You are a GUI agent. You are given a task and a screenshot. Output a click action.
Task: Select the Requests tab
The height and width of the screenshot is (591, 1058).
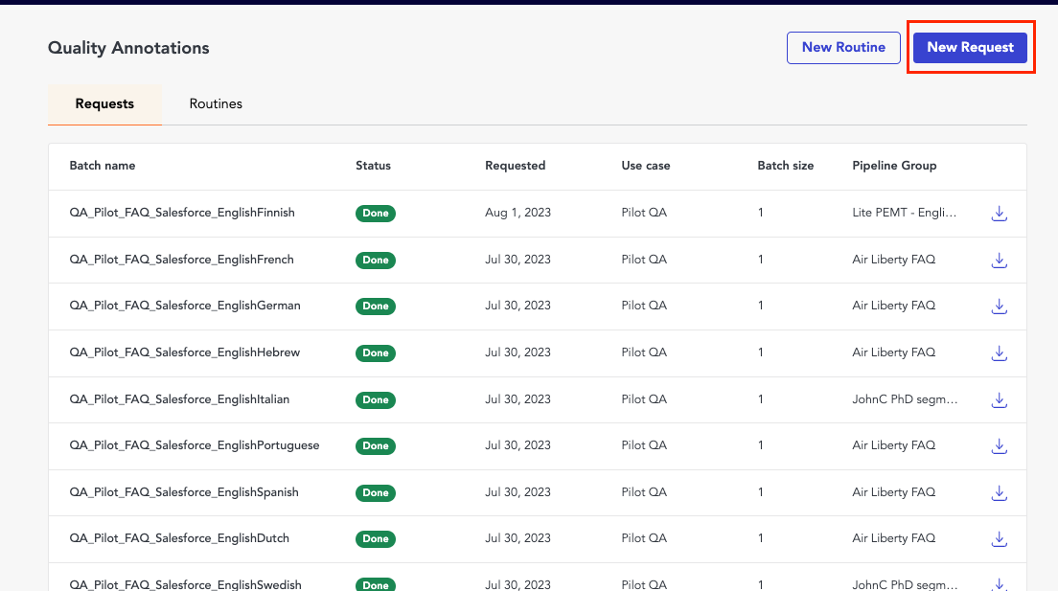[104, 103]
